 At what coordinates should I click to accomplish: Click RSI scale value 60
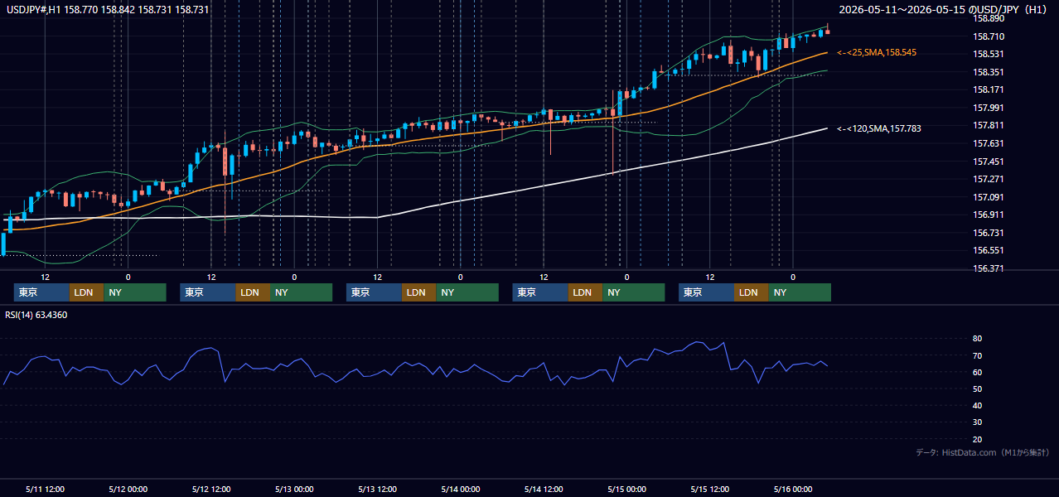point(977,372)
